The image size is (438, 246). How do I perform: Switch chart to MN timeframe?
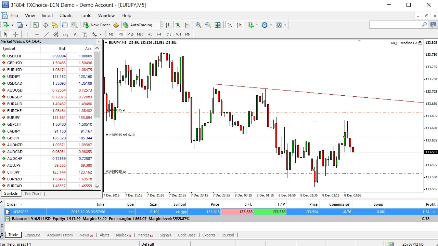pos(188,34)
